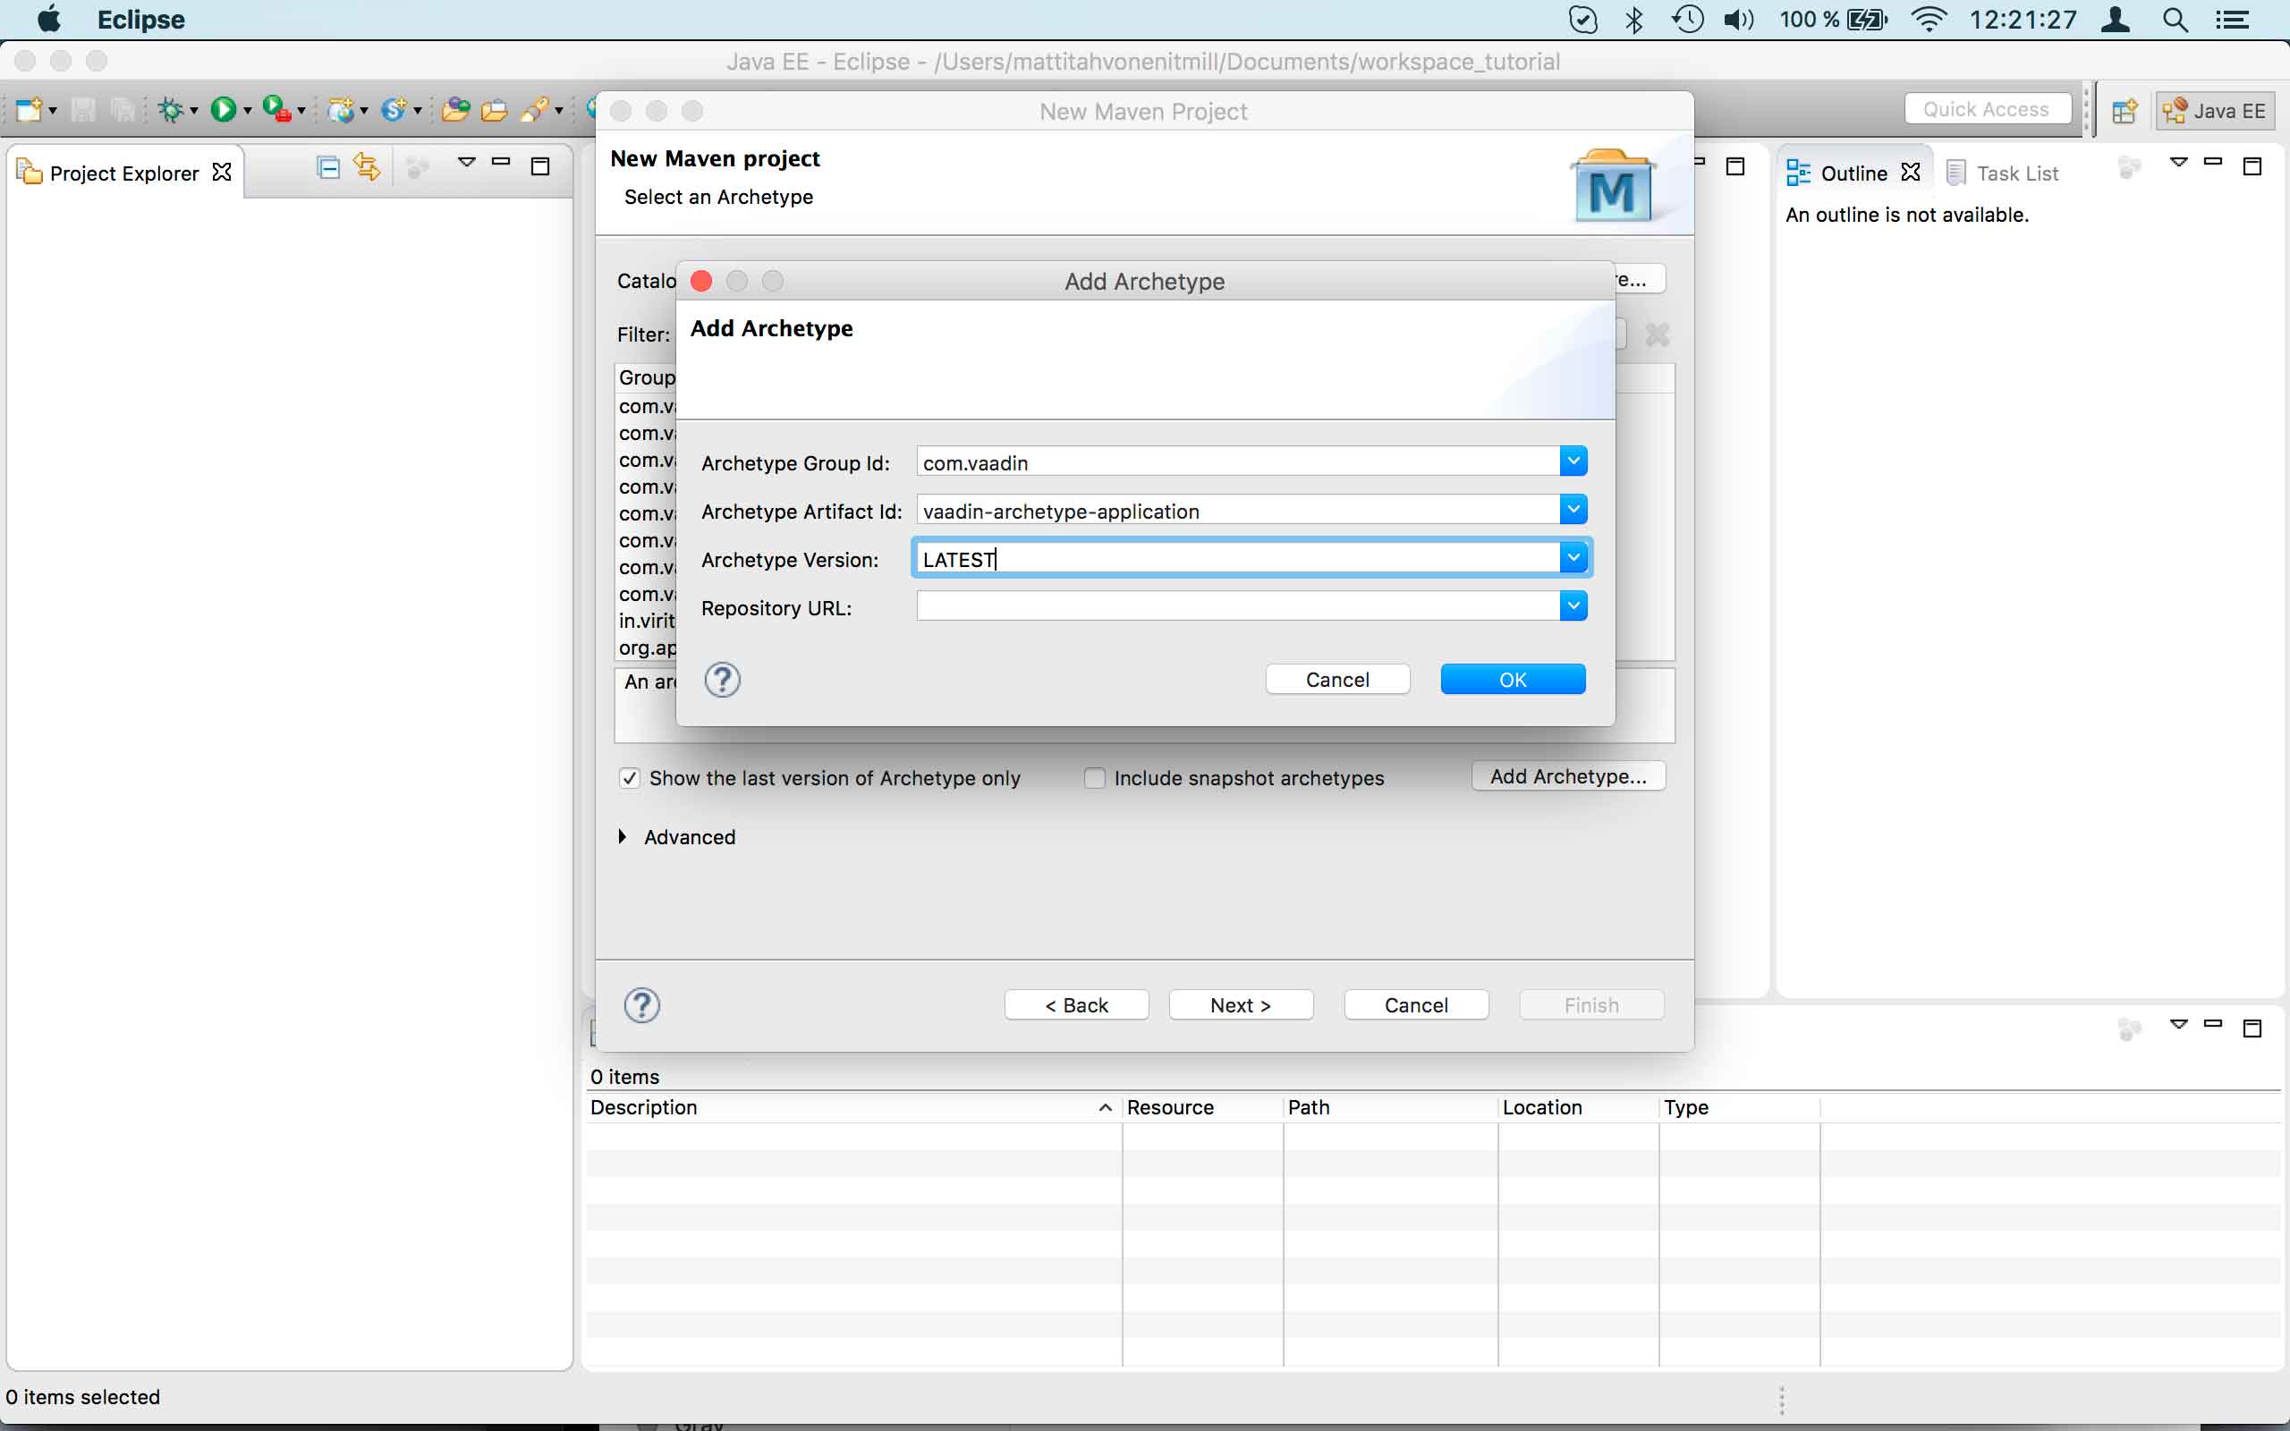This screenshot has height=1431, width=2290.
Task: Minimize the bottom Problems panel
Action: point(2213,1025)
